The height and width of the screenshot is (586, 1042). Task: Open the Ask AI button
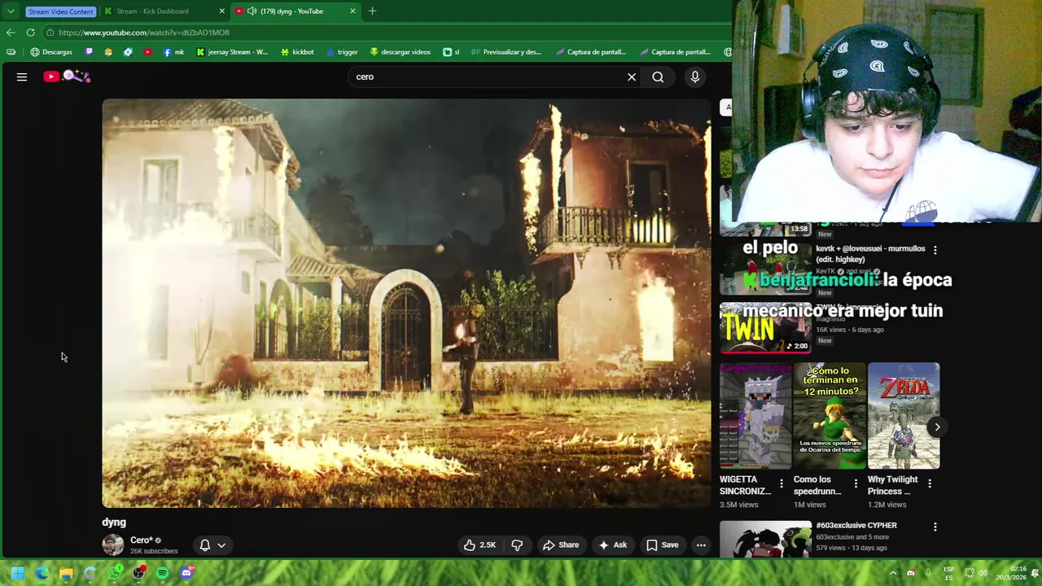tap(612, 545)
